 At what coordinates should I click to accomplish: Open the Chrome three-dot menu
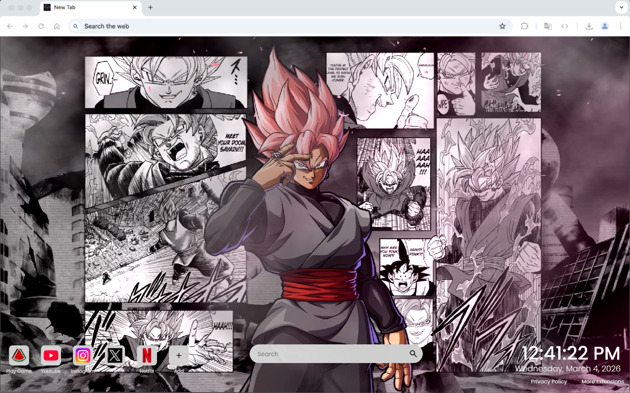(x=621, y=26)
